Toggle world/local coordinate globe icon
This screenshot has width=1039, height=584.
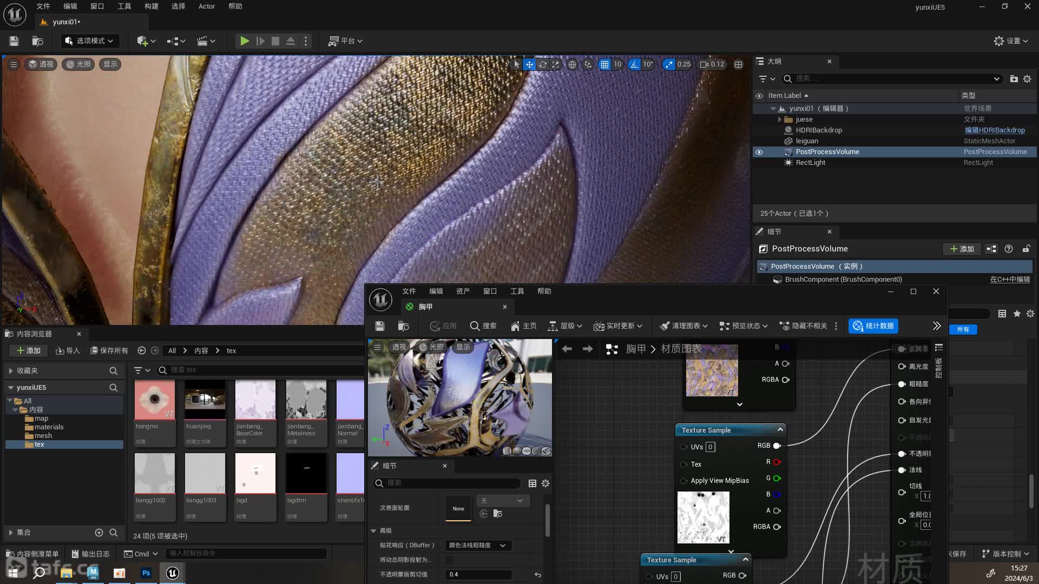(x=572, y=64)
